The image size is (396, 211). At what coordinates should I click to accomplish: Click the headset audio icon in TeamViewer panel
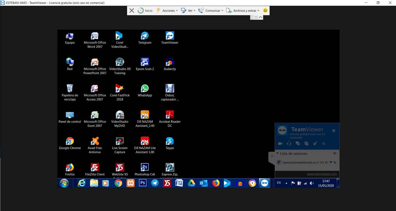[x=289, y=144]
